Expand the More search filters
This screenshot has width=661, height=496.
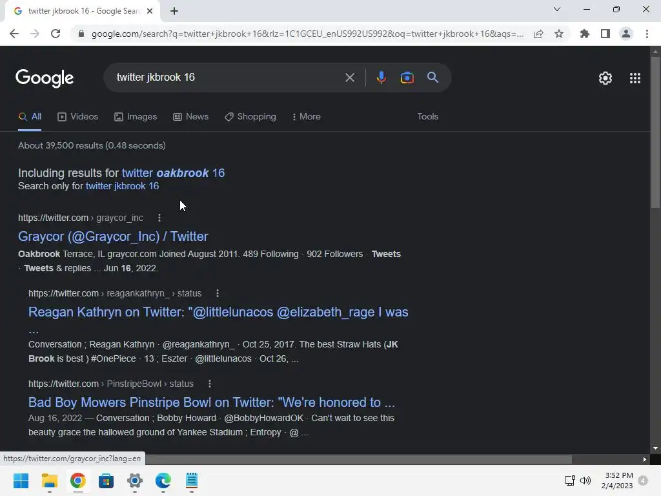point(307,117)
